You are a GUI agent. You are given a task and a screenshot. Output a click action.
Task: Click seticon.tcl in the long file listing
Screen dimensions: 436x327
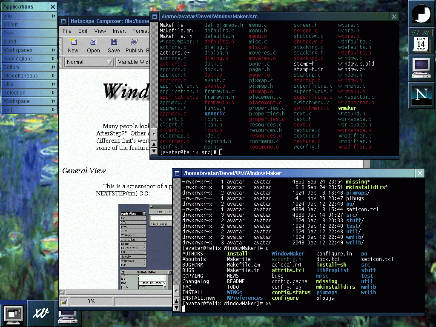(362, 209)
